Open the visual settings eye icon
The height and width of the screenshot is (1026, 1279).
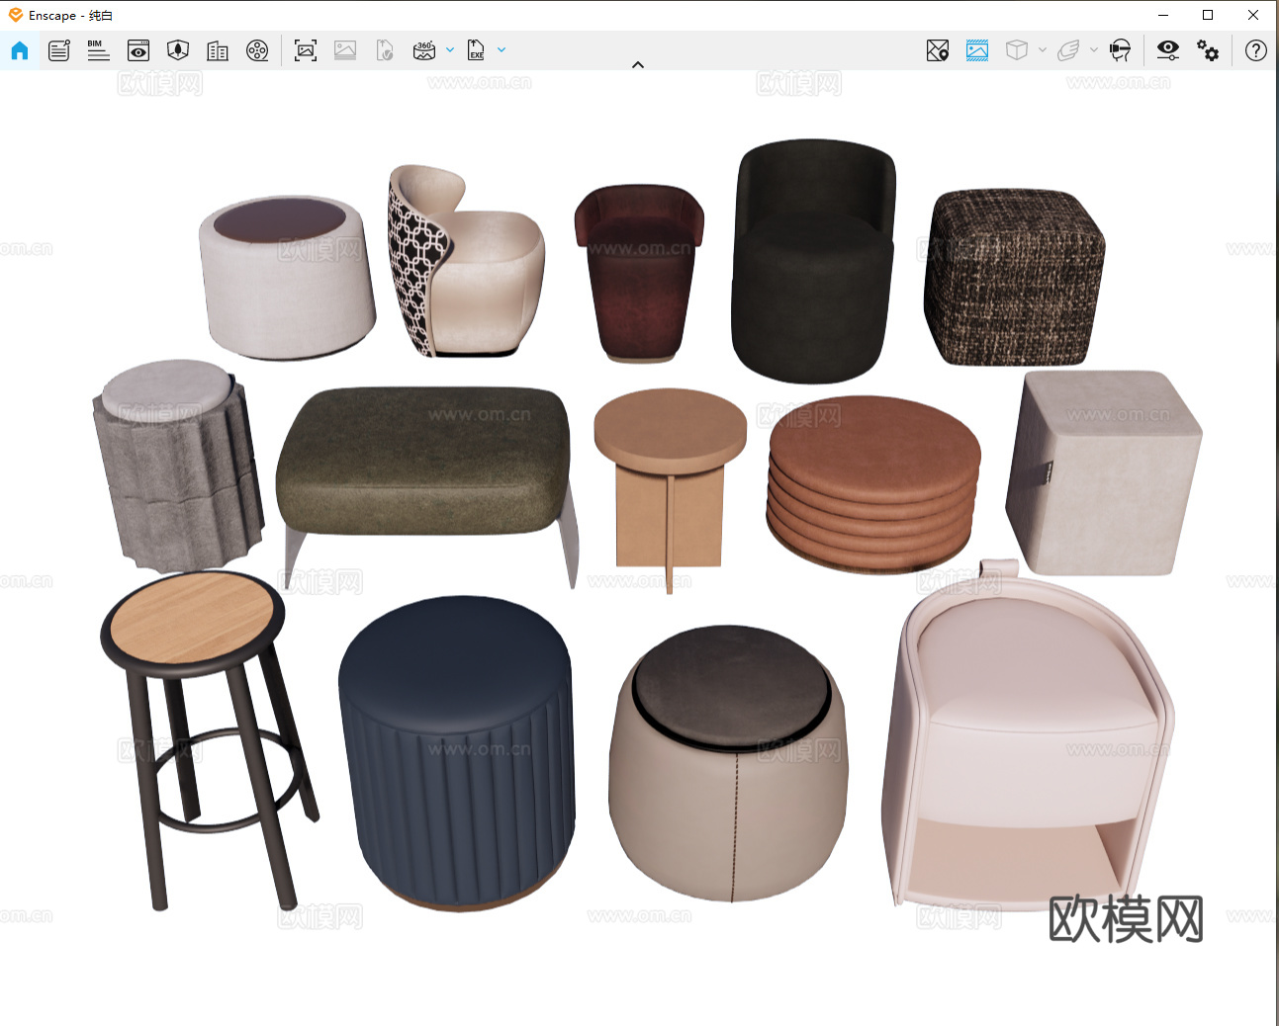(1168, 50)
